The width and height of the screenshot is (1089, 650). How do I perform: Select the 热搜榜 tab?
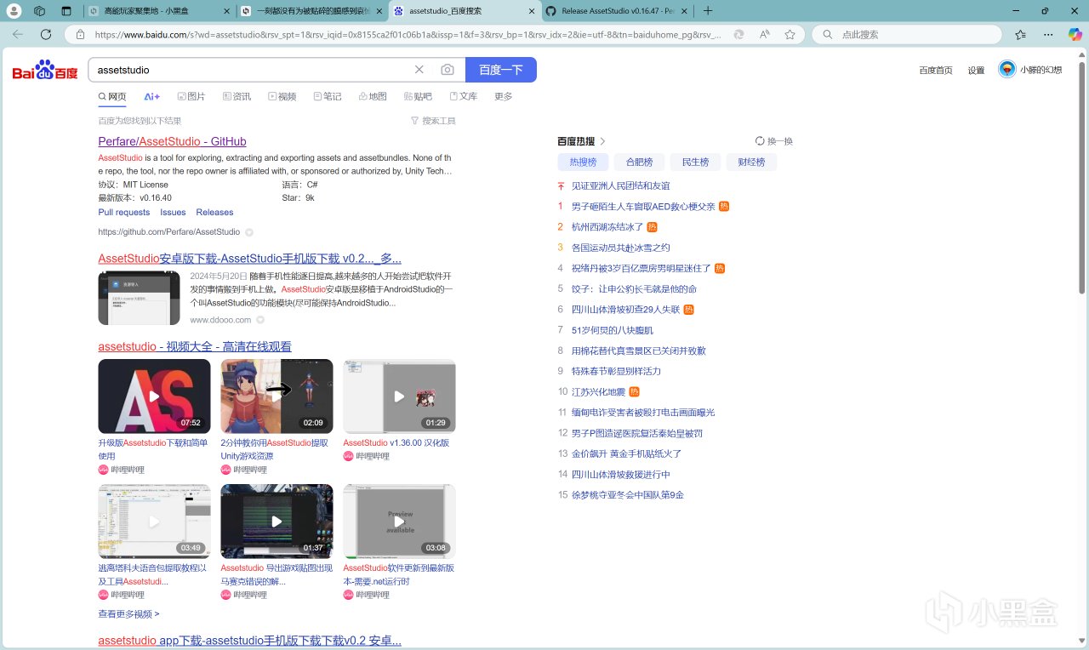583,162
